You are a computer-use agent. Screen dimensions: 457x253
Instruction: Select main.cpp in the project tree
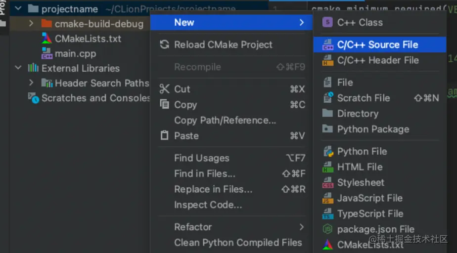[x=80, y=53]
